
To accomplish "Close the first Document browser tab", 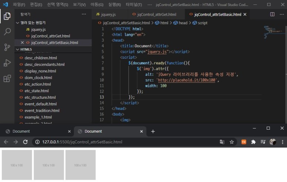I will click(69, 131).
